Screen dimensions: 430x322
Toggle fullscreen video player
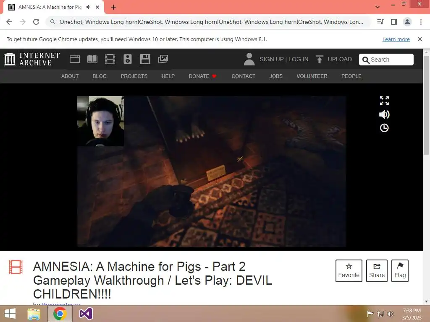coord(384,101)
